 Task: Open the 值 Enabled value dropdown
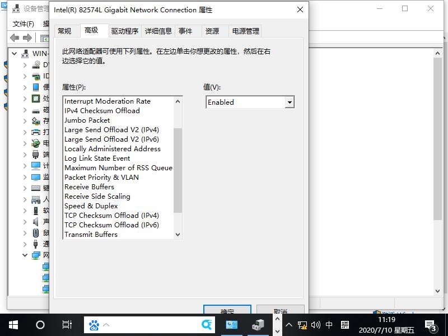point(290,102)
